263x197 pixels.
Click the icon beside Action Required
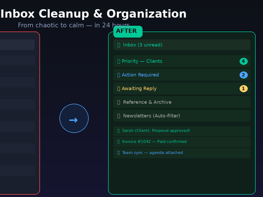pos(119,75)
